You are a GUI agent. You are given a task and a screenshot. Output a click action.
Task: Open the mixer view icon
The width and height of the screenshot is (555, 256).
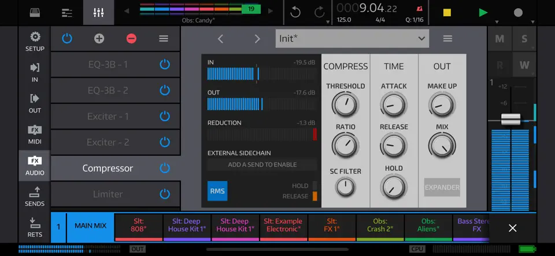[98, 13]
